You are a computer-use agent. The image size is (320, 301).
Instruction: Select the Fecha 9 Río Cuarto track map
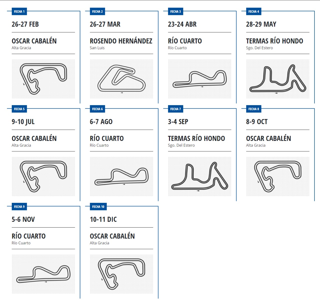coord(43,274)
